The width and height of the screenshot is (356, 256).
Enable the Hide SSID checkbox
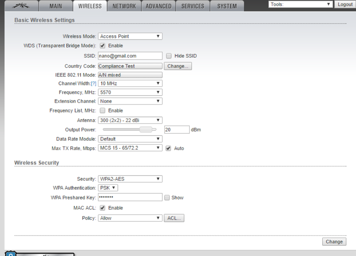pyautogui.click(x=169, y=56)
